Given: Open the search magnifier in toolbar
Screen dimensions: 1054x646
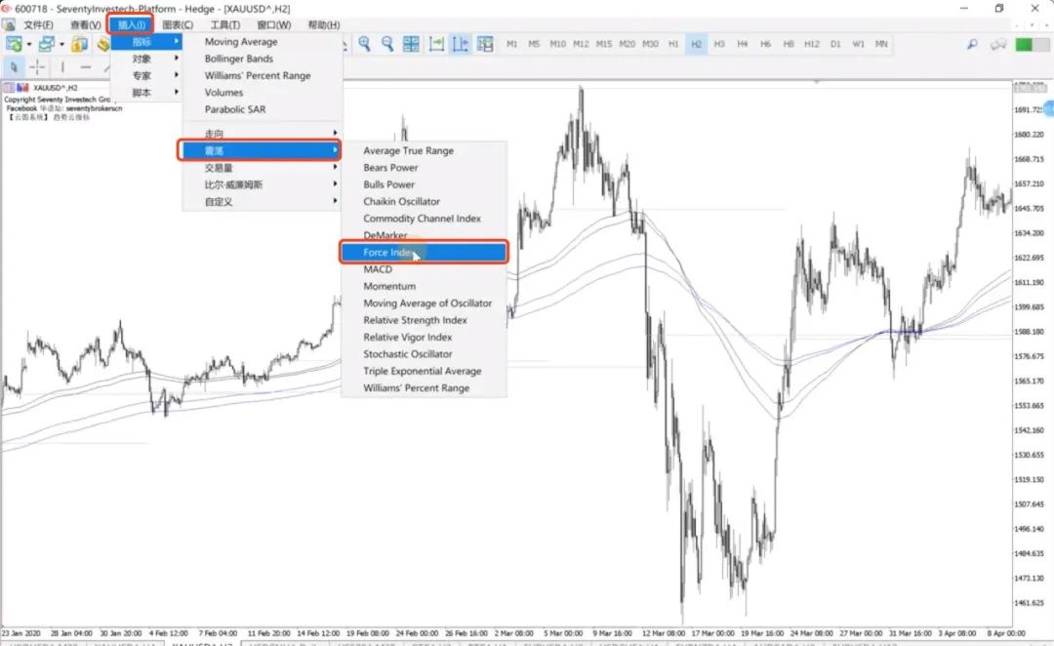Looking at the screenshot, I should [x=972, y=44].
